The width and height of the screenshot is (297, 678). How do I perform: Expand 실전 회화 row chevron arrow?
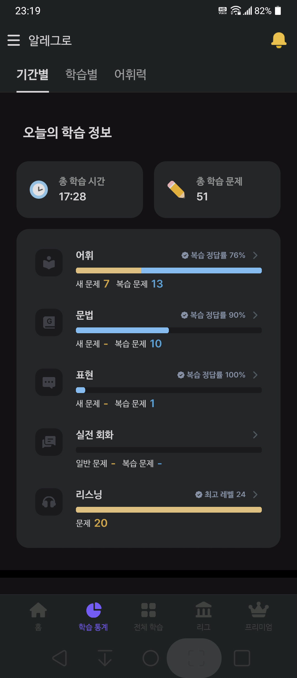click(x=255, y=435)
